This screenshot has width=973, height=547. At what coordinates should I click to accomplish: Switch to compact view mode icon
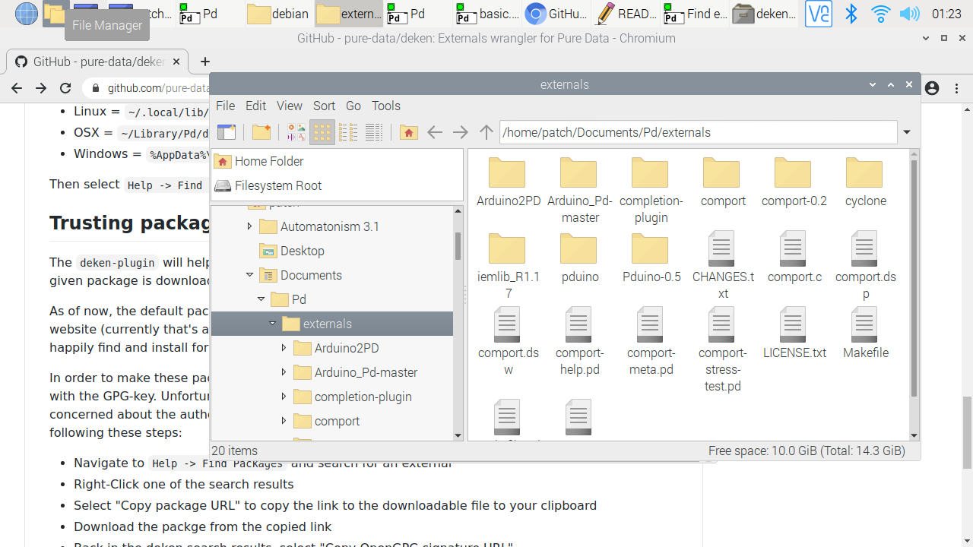[x=348, y=132]
